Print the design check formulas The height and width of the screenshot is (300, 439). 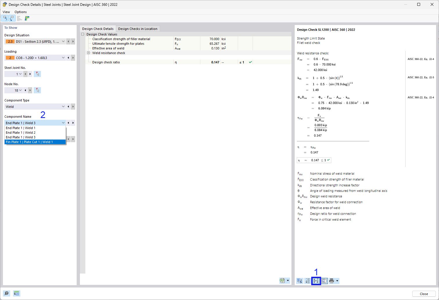point(332,281)
